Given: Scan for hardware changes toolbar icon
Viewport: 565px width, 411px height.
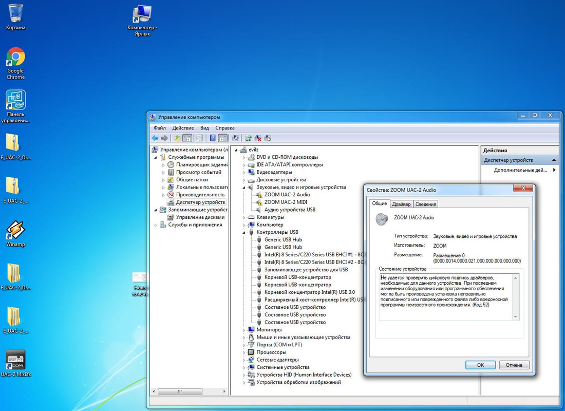Looking at the screenshot, I should click(235, 138).
